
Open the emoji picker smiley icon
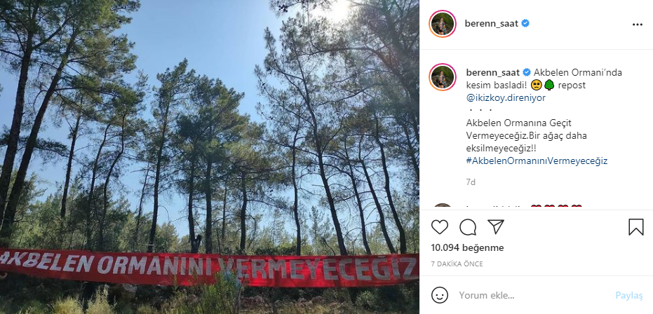pyautogui.click(x=439, y=295)
